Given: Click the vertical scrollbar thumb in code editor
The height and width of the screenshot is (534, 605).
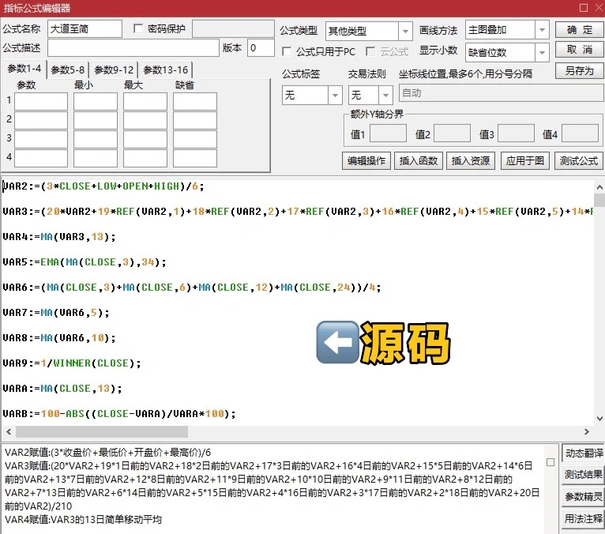Looking at the screenshot, I should pos(599,201).
